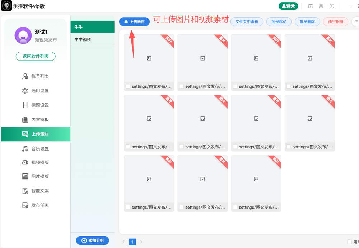Viewport: 359px width, 248px height.
Task: Open the 智能文案 sidebar section
Action: click(41, 191)
